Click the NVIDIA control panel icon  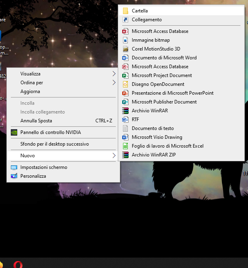coord(14,132)
